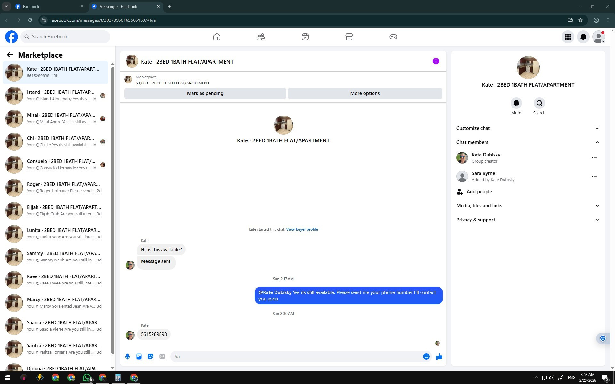
Task: Send a thumbs-up like
Action: 439,356
